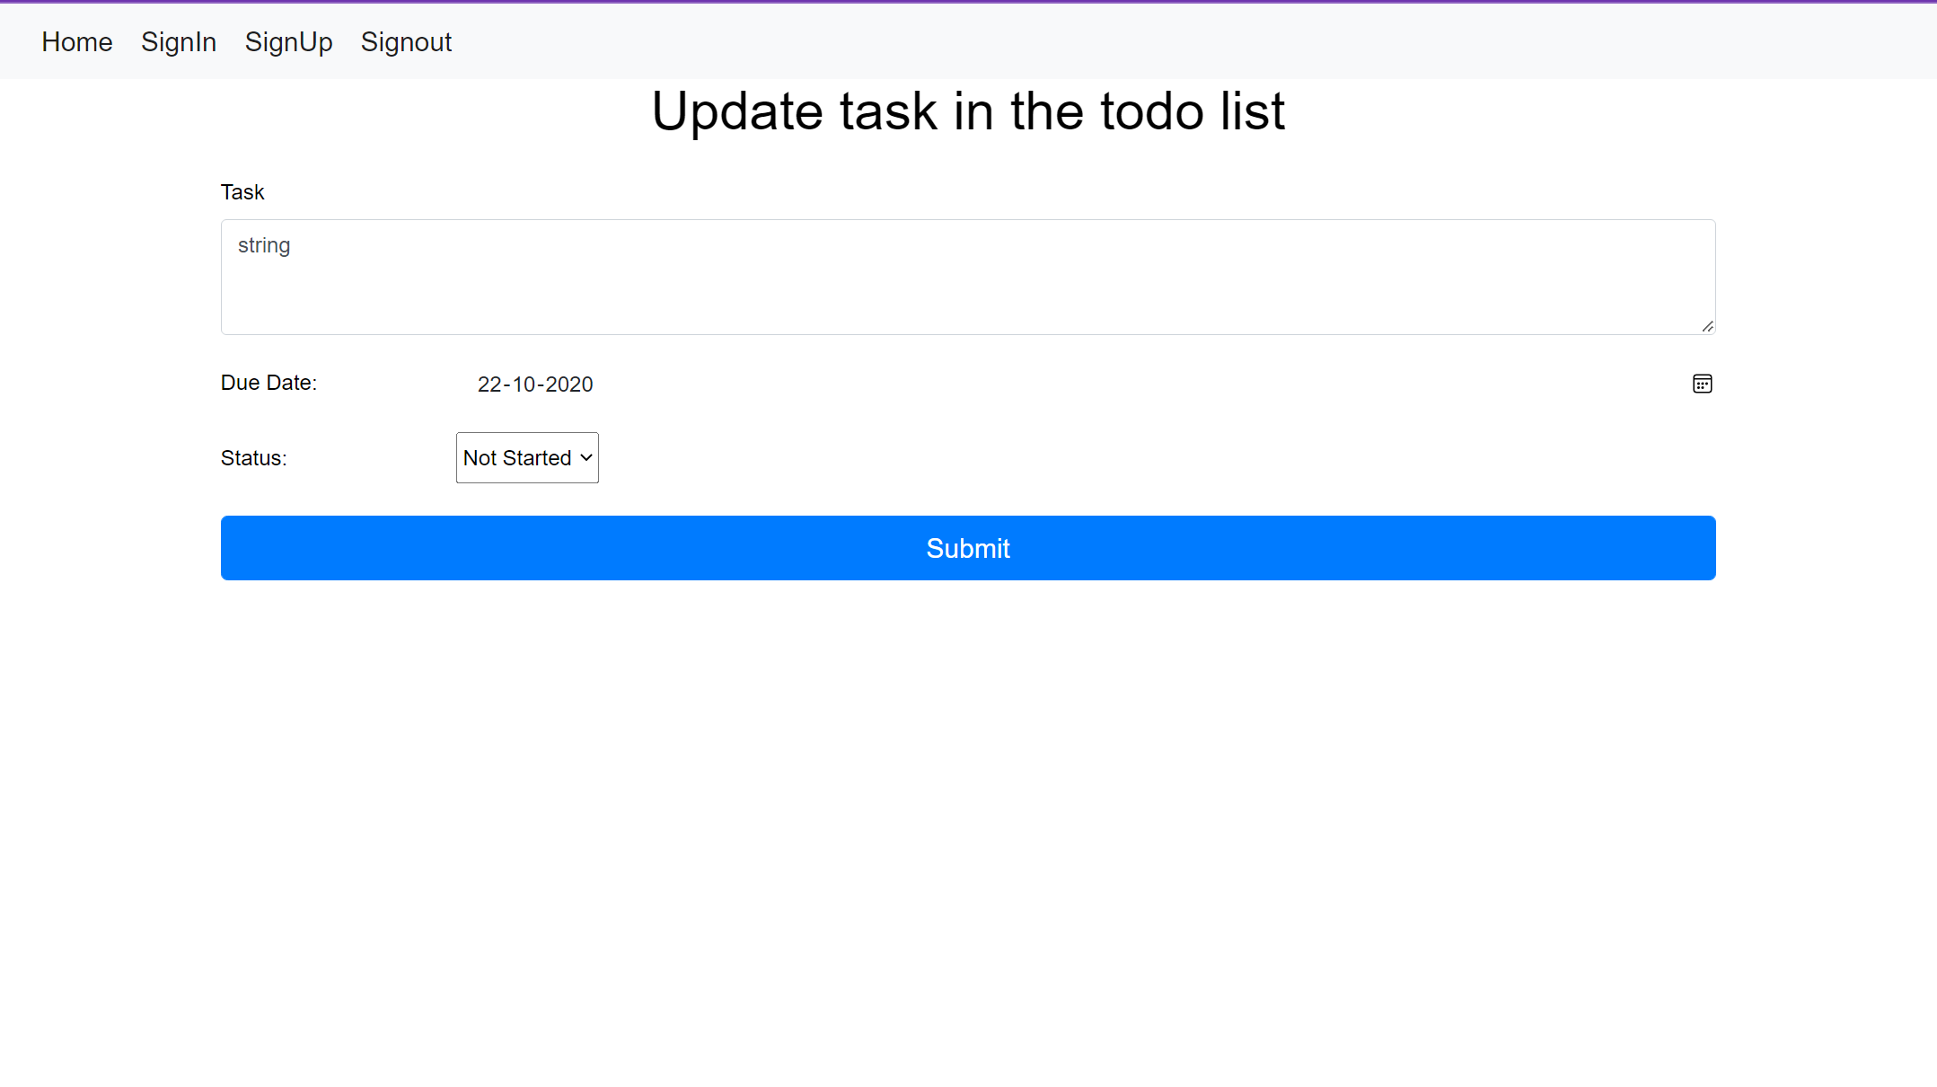Click the calendar icon beside Due Date

click(1703, 384)
